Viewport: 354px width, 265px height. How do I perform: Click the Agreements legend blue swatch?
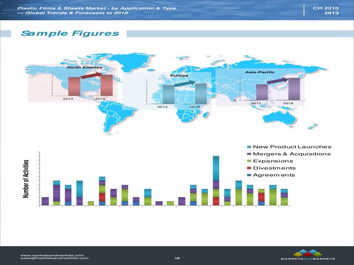[x=249, y=175]
